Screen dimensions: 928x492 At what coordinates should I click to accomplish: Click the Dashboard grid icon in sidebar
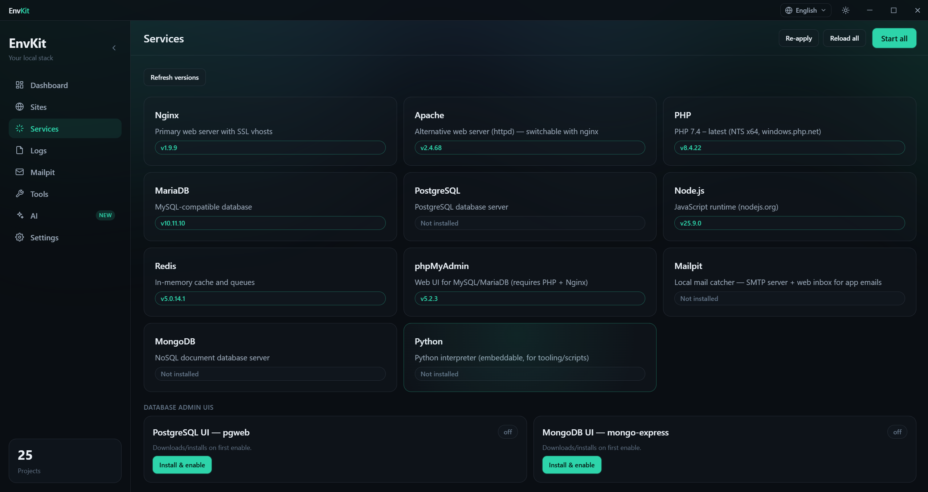click(20, 85)
